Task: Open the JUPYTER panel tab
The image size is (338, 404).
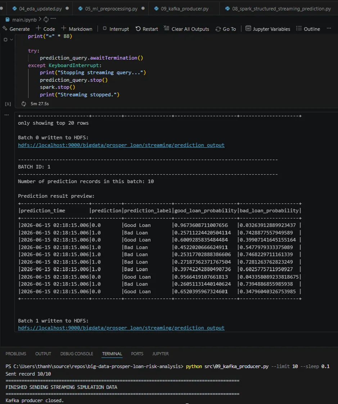Action: click(161, 354)
